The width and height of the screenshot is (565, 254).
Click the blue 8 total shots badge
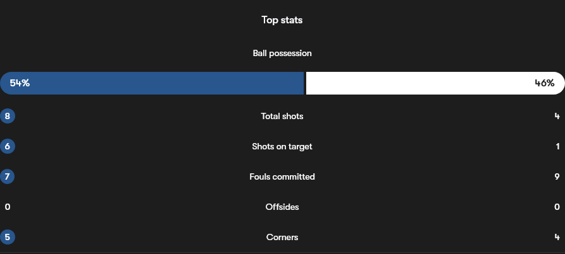click(8, 116)
